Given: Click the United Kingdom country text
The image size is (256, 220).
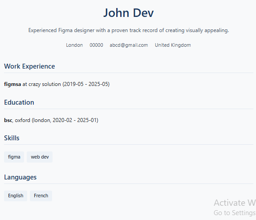Looking at the screenshot, I should click(173, 45).
